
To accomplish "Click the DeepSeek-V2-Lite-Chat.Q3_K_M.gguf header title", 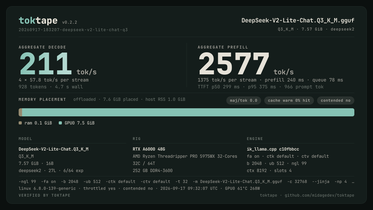I will [298, 21].
